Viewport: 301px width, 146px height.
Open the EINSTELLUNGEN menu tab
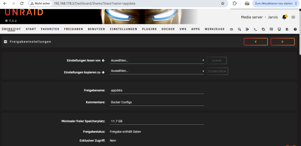click(x=124, y=29)
